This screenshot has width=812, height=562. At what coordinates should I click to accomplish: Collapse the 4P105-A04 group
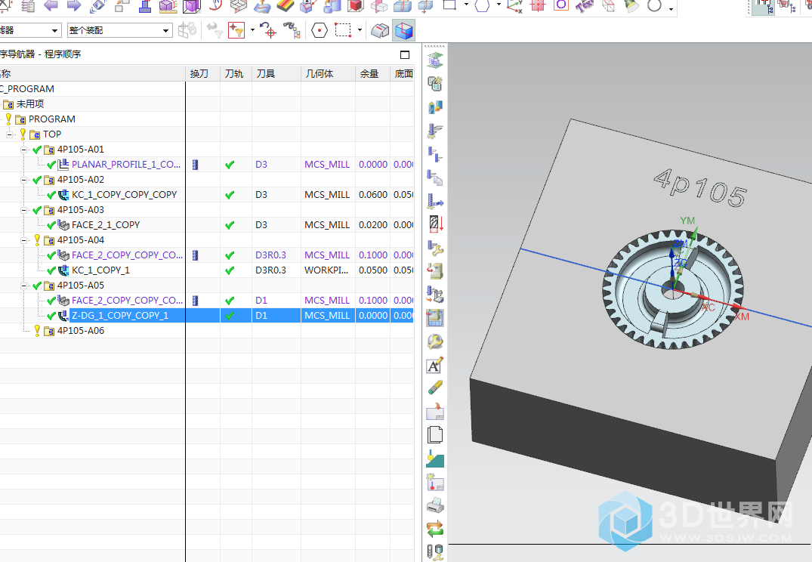24,240
